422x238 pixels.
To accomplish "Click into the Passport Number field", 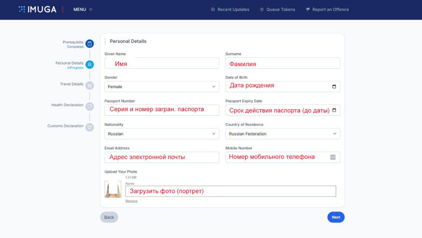I will pyautogui.click(x=162, y=110).
